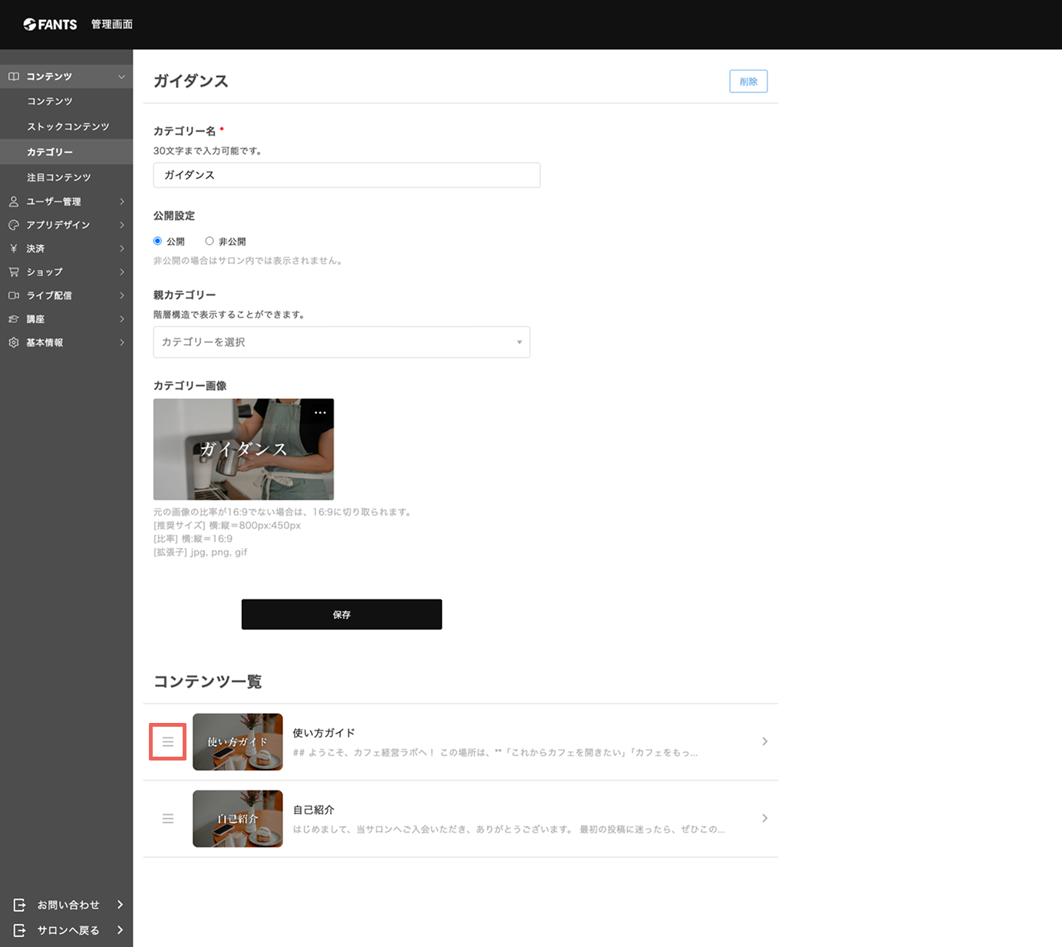The height and width of the screenshot is (947, 1062).
Task: Click the chevron next to お問い合わせ
Action: 120,905
